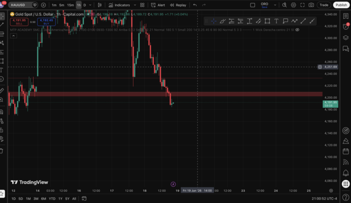Expand the timeframe dropdown arrow

[90, 5]
